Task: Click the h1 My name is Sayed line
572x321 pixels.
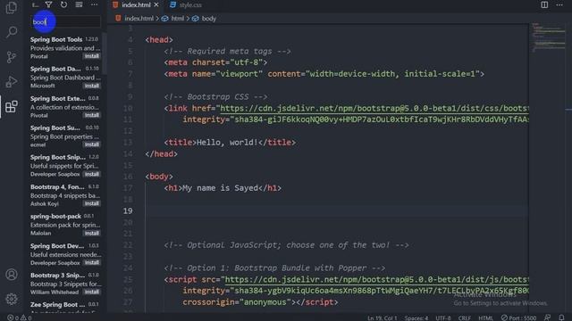Action: (223, 188)
